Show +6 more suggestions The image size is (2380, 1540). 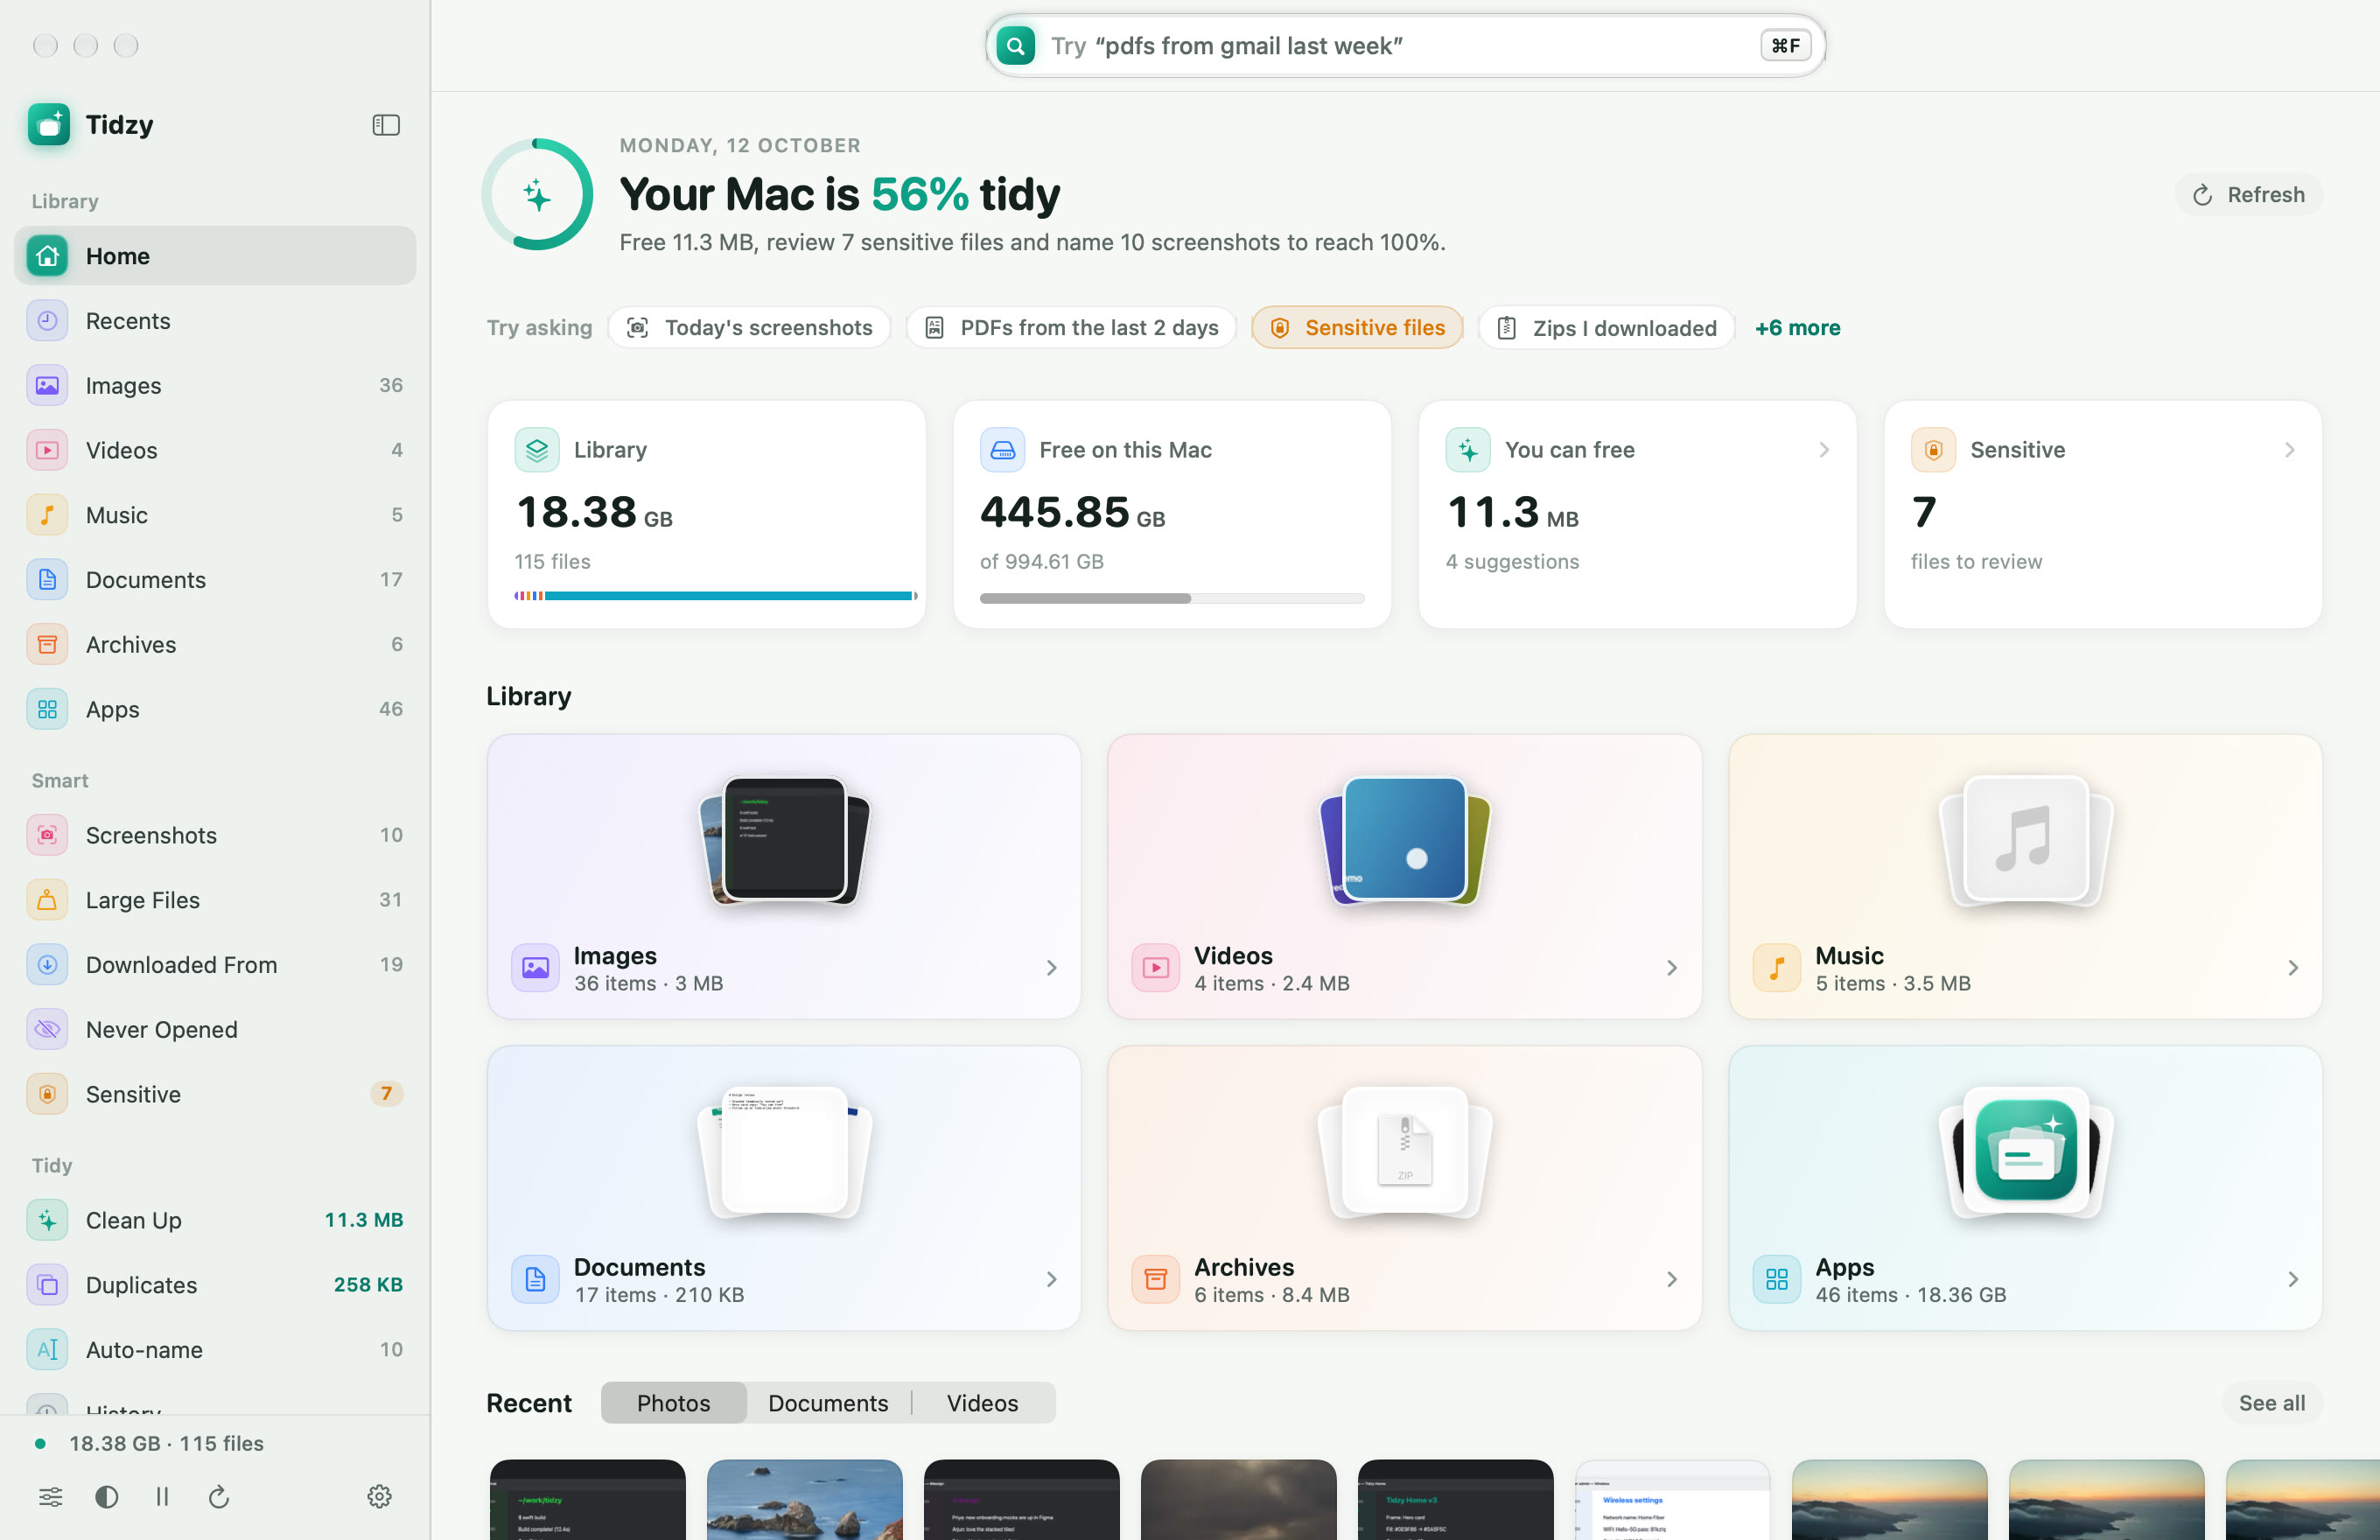point(1797,328)
